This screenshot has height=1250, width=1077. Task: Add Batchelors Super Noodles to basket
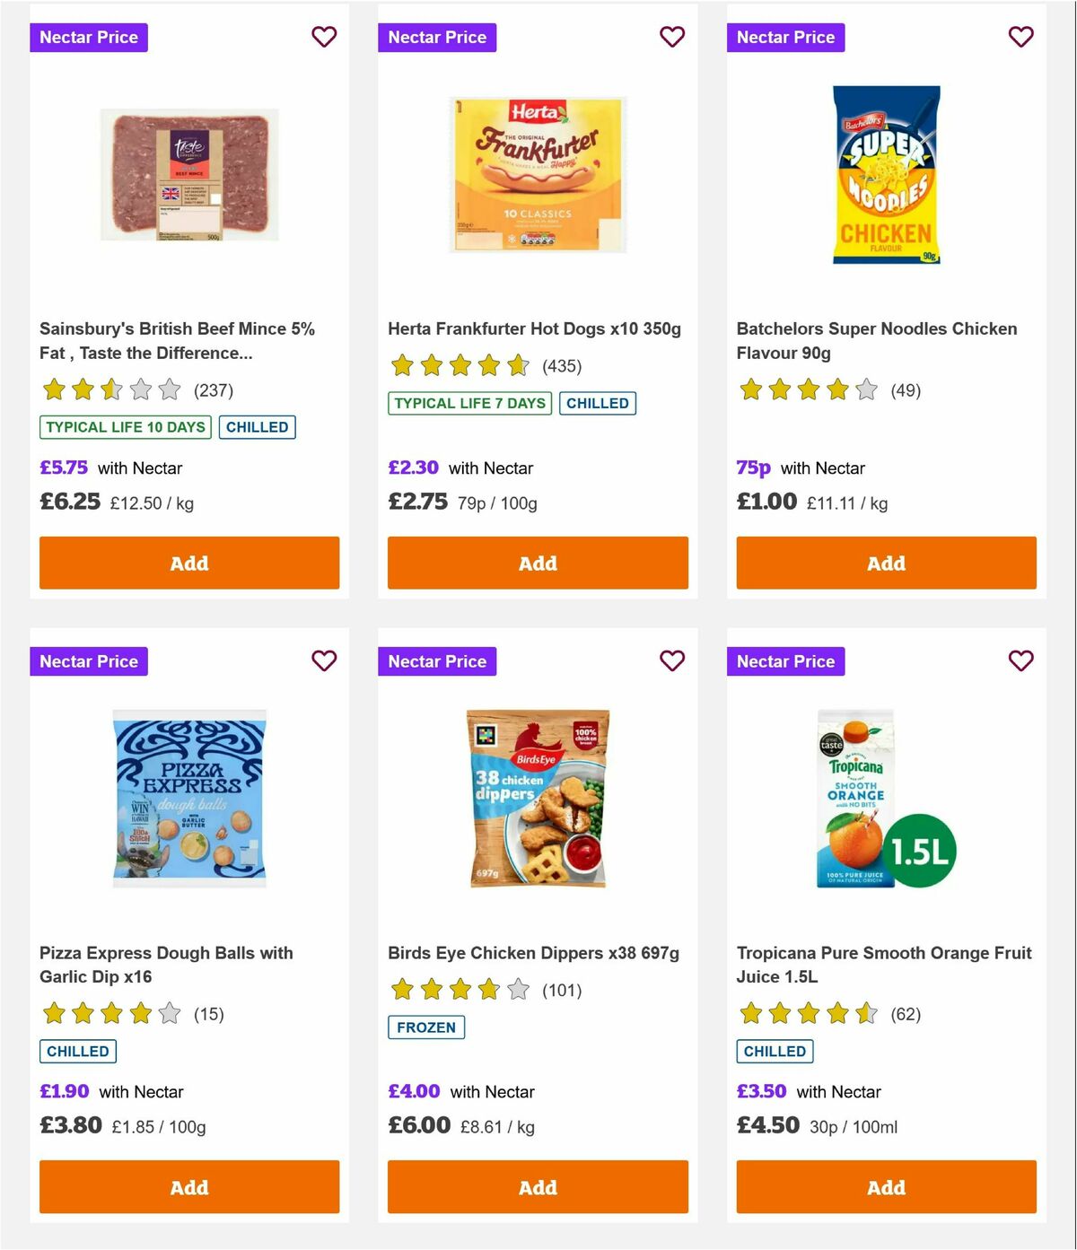coord(886,563)
